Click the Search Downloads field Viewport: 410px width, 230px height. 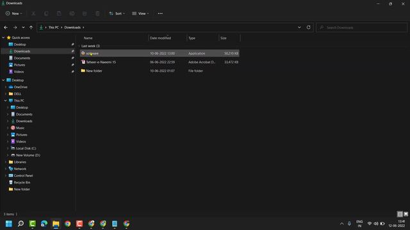pyautogui.click(x=361, y=27)
